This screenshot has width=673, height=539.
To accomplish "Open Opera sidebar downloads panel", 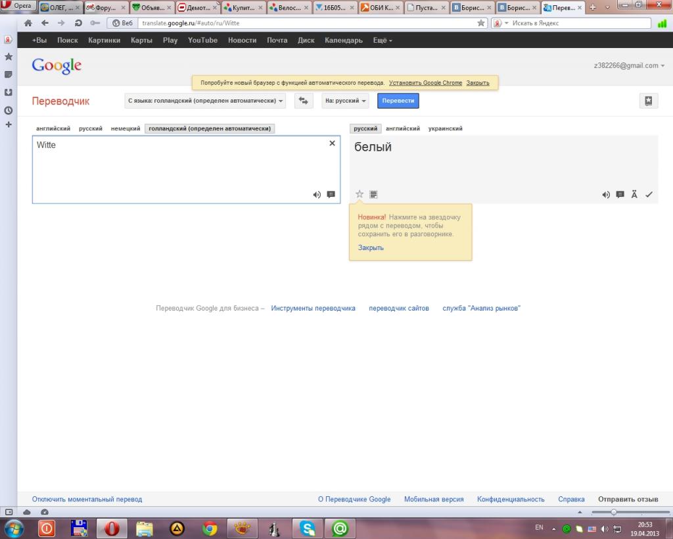I will coord(8,92).
